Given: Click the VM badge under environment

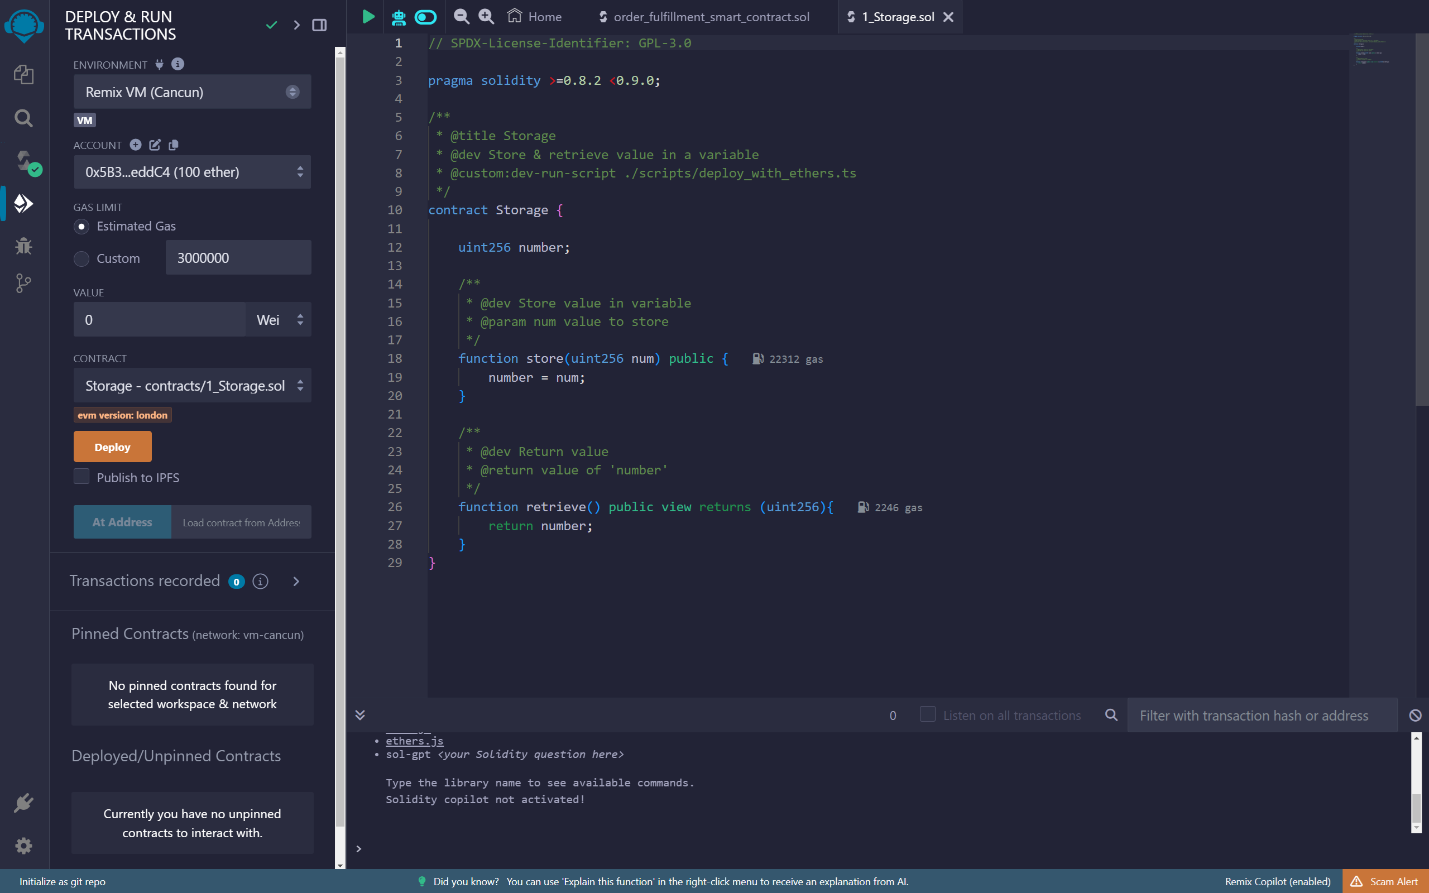Looking at the screenshot, I should tap(84, 120).
